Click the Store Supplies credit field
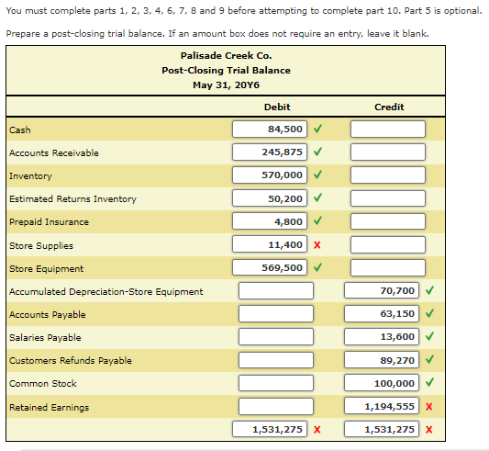Viewport: 489px width, 451px height. [x=388, y=244]
